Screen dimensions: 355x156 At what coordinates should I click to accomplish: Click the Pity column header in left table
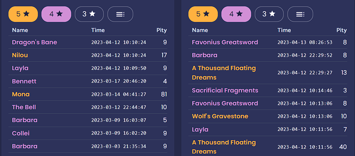pos(161,30)
